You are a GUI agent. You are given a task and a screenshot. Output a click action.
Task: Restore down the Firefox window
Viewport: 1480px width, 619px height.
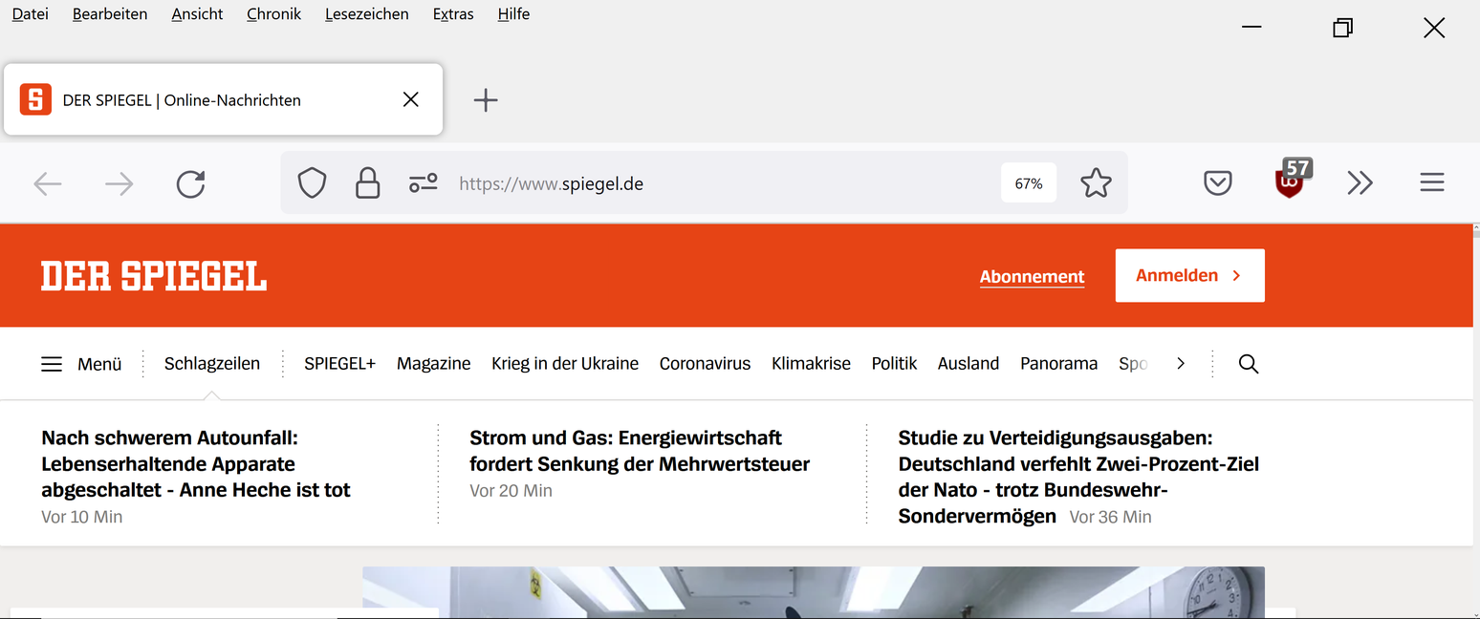coord(1342,28)
